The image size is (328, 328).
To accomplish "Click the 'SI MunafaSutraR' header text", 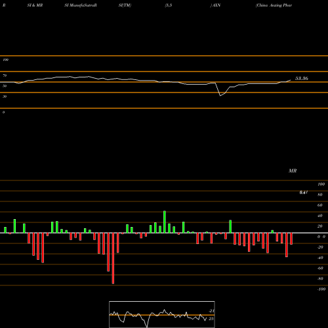I will pos(81,5).
